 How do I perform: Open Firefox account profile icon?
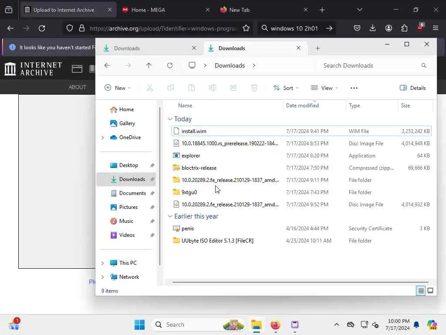389,28
